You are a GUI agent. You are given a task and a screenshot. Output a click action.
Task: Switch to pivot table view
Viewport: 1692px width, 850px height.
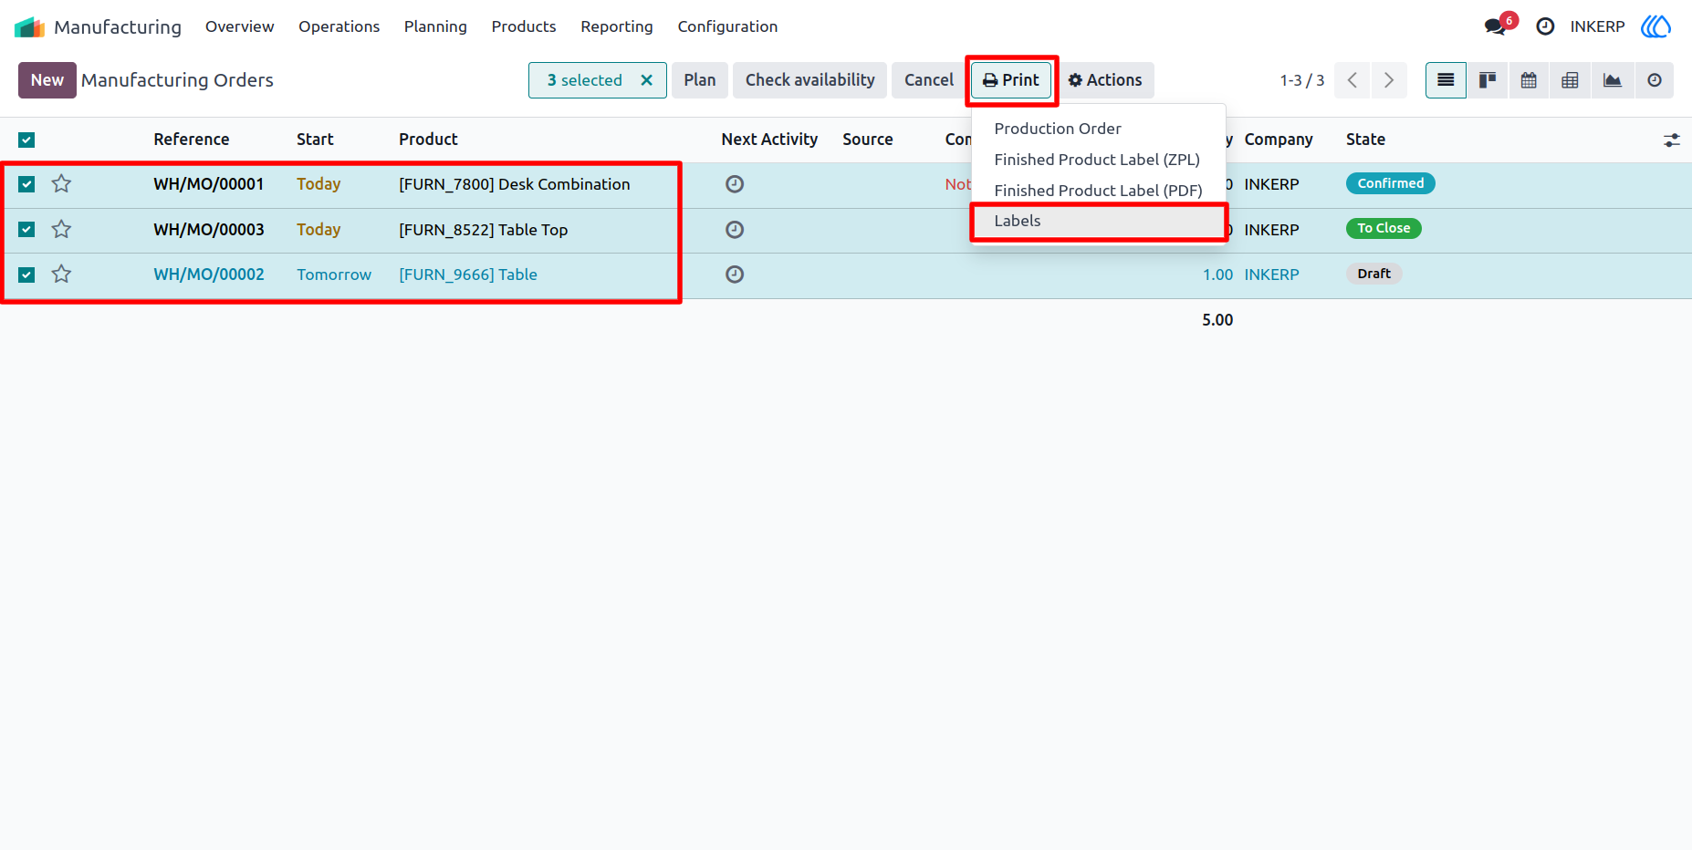coord(1570,80)
